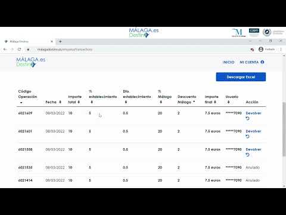The image size is (286, 215).
Task: Open the MI CUENTA menu
Action: coord(251,62)
